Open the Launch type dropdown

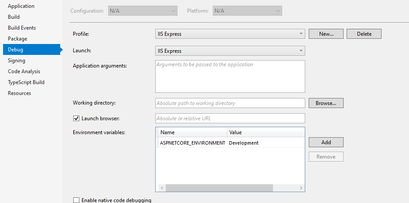click(x=230, y=51)
